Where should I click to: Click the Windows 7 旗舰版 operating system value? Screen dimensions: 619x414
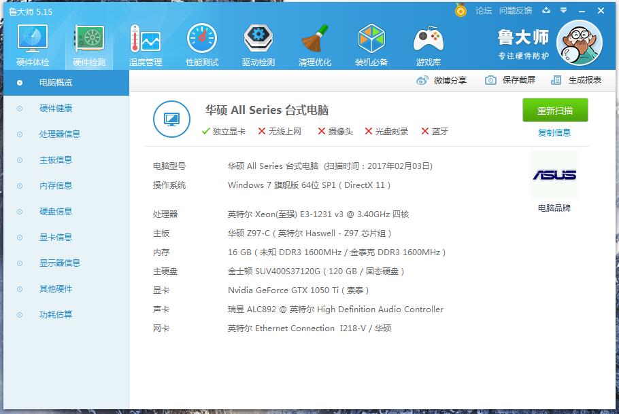point(309,185)
